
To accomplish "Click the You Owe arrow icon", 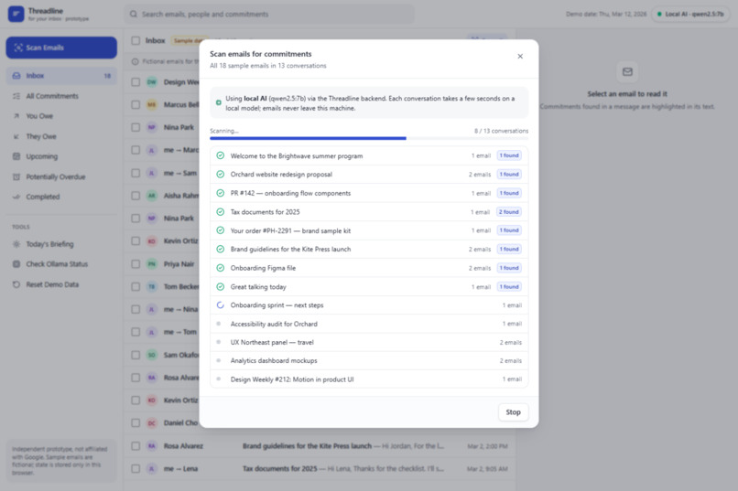I will (x=16, y=116).
